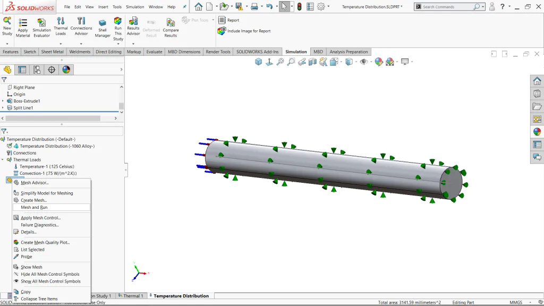Expand the Thermal Loads dropdown arrow
544x306 pixels.
click(61, 44)
